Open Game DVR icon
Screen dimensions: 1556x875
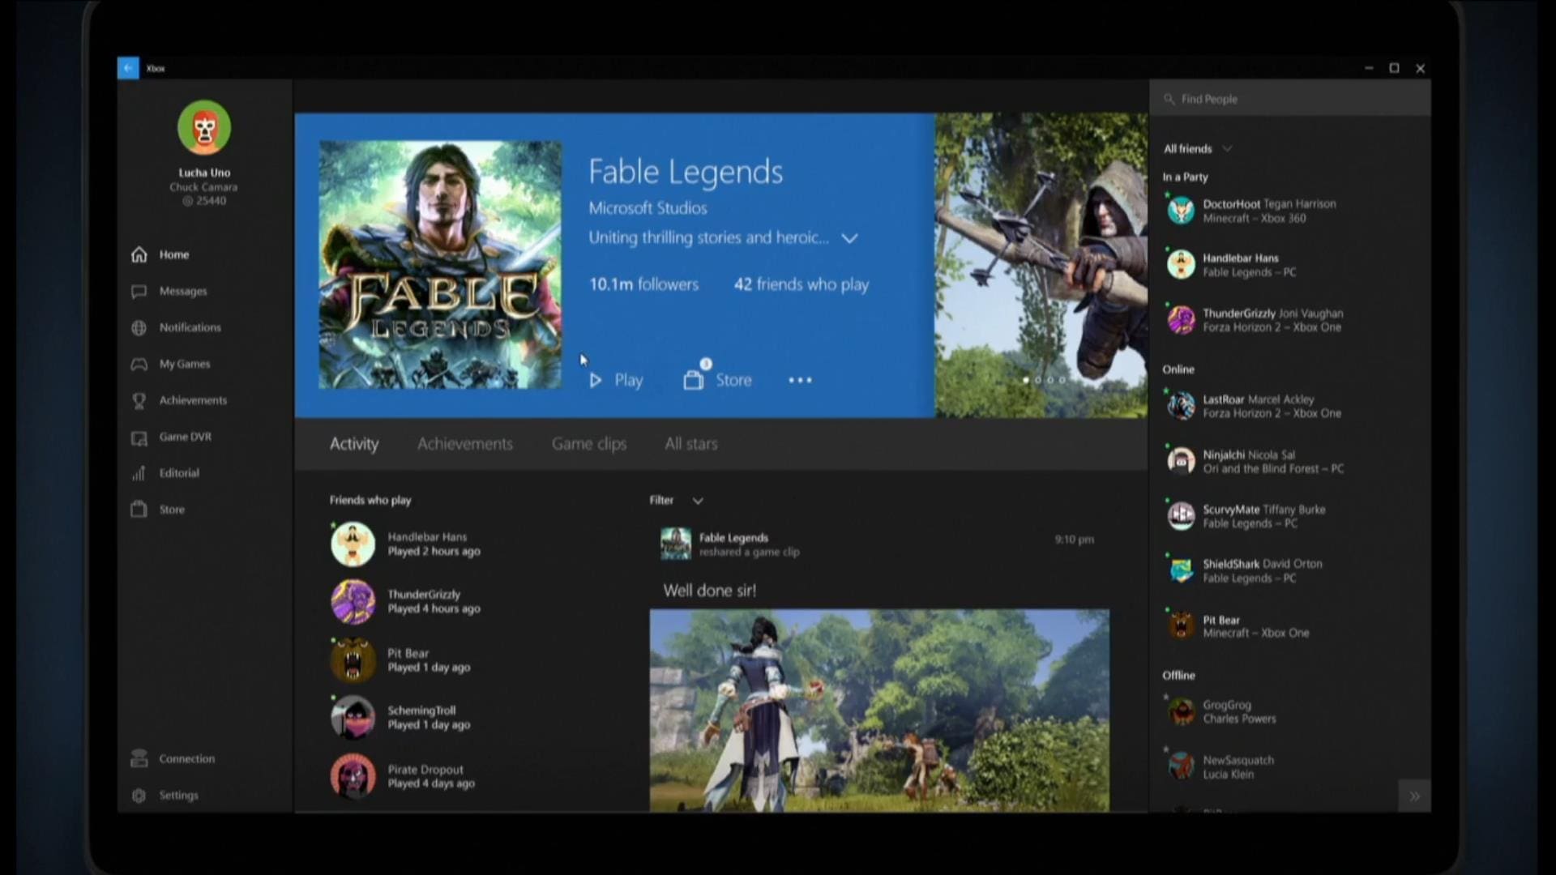139,437
